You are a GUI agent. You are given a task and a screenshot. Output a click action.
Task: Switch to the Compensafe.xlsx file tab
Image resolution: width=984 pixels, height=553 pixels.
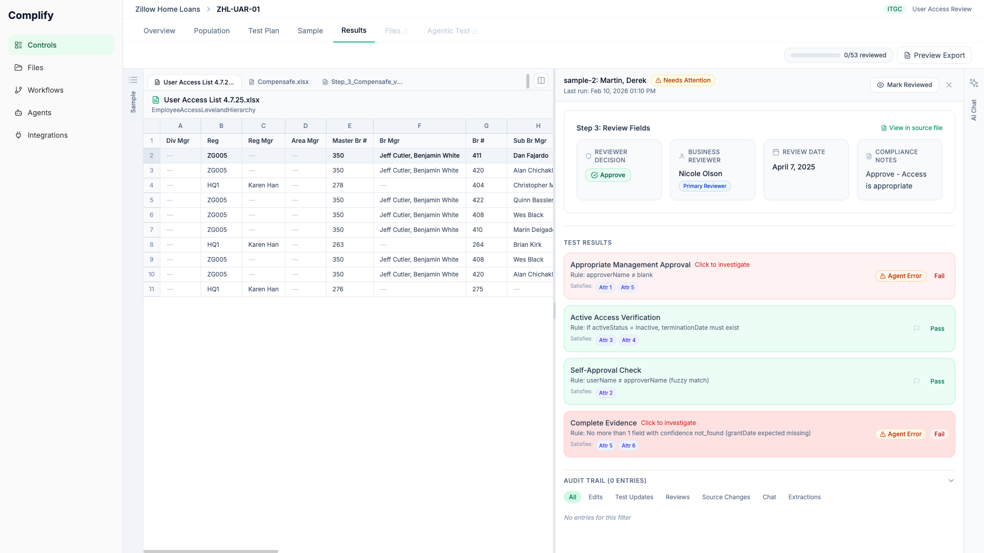coord(283,81)
